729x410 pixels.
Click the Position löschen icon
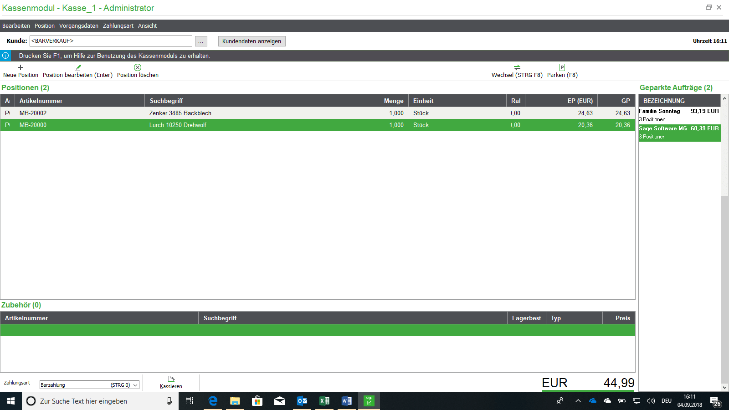(138, 67)
